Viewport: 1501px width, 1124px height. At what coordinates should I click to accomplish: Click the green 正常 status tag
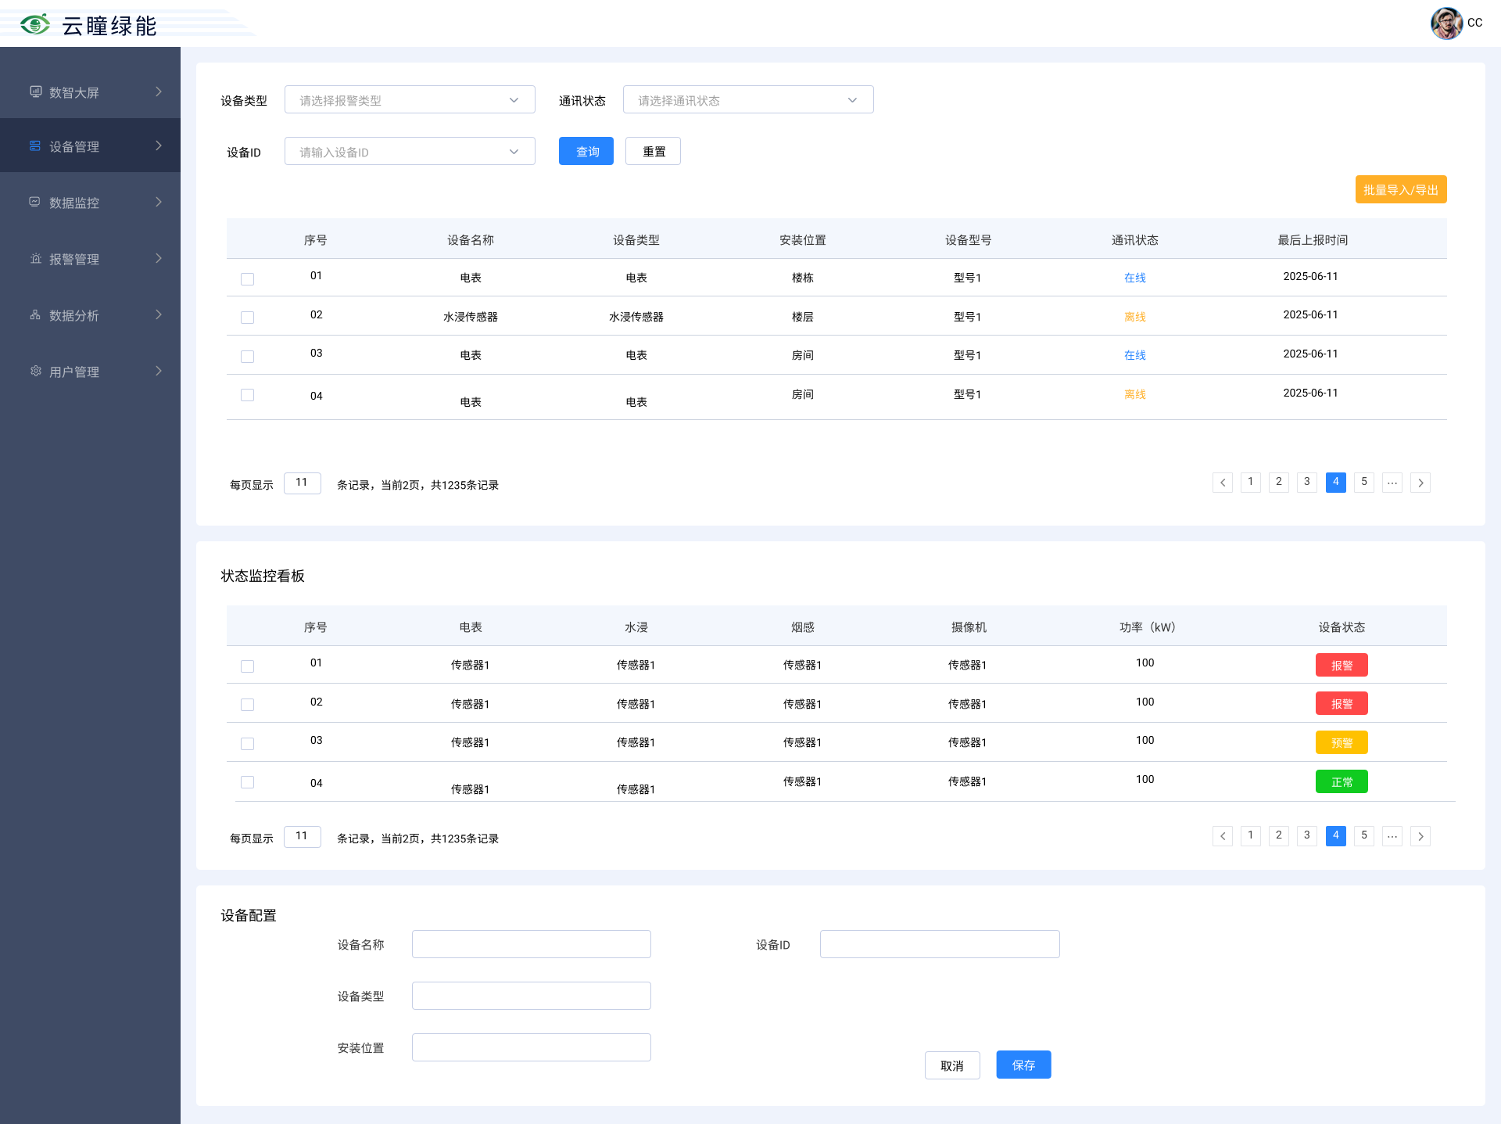1342,781
